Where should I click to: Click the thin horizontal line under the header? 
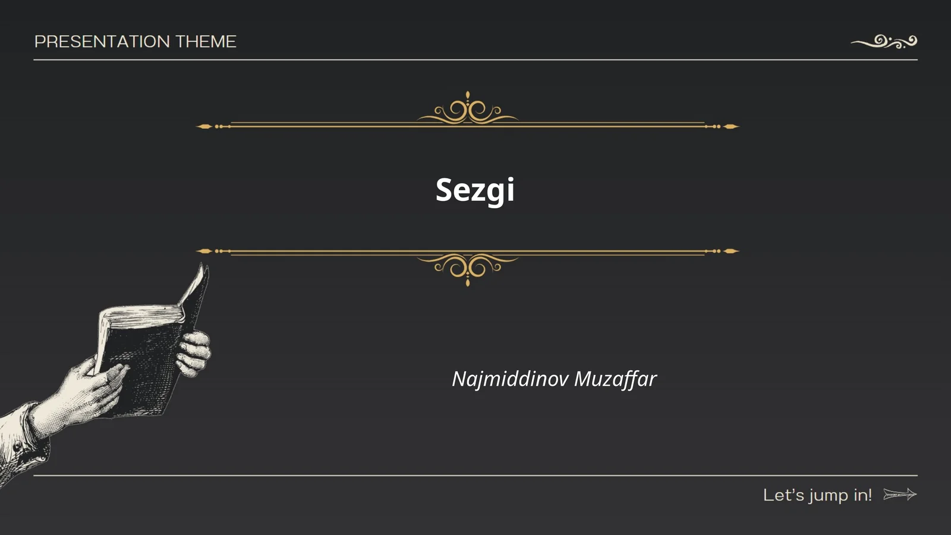pyautogui.click(x=475, y=60)
